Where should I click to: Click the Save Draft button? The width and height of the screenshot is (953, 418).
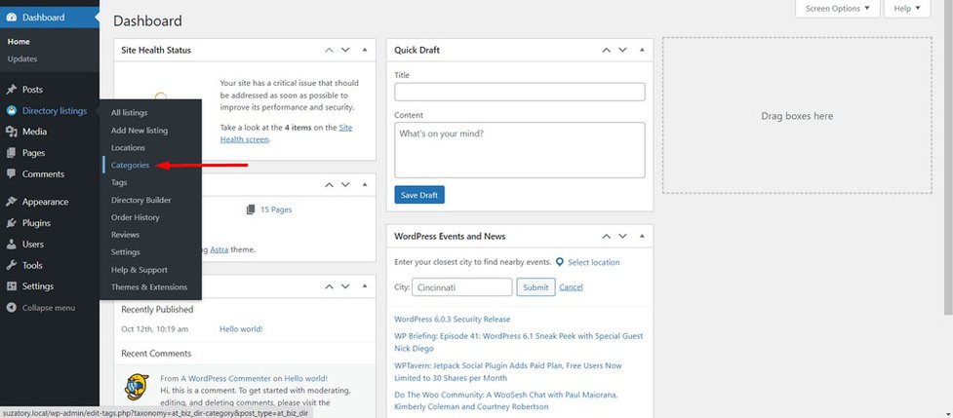click(418, 195)
